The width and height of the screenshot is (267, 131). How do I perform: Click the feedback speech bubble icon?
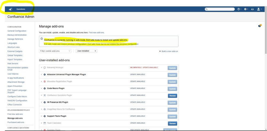pyautogui.click(x=260, y=26)
